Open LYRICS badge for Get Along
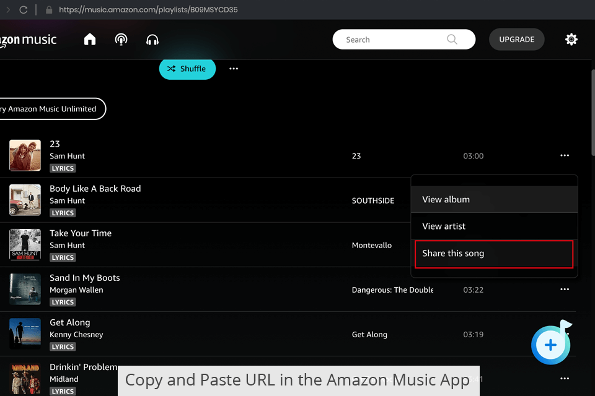Viewport: 595px width, 396px height. point(63,346)
